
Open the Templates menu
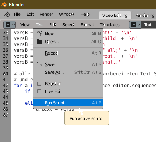[x=110, y=25]
